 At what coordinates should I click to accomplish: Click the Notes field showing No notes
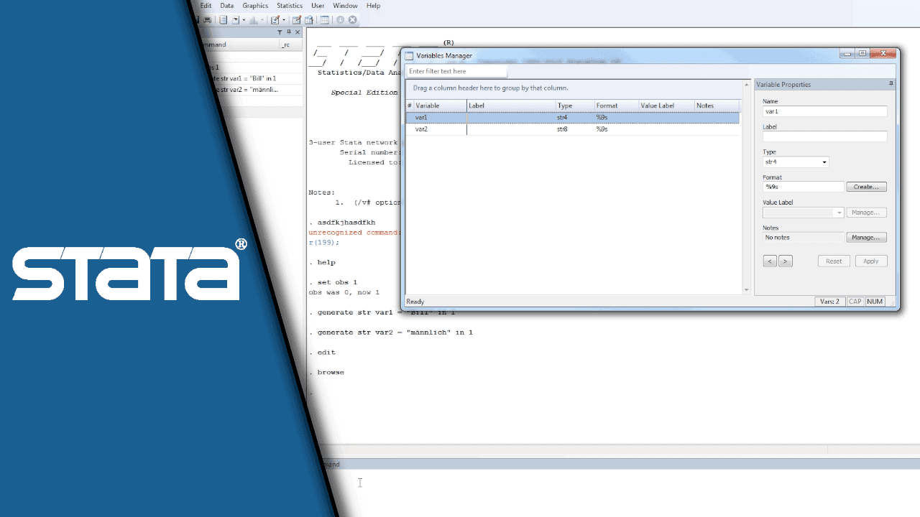point(803,238)
